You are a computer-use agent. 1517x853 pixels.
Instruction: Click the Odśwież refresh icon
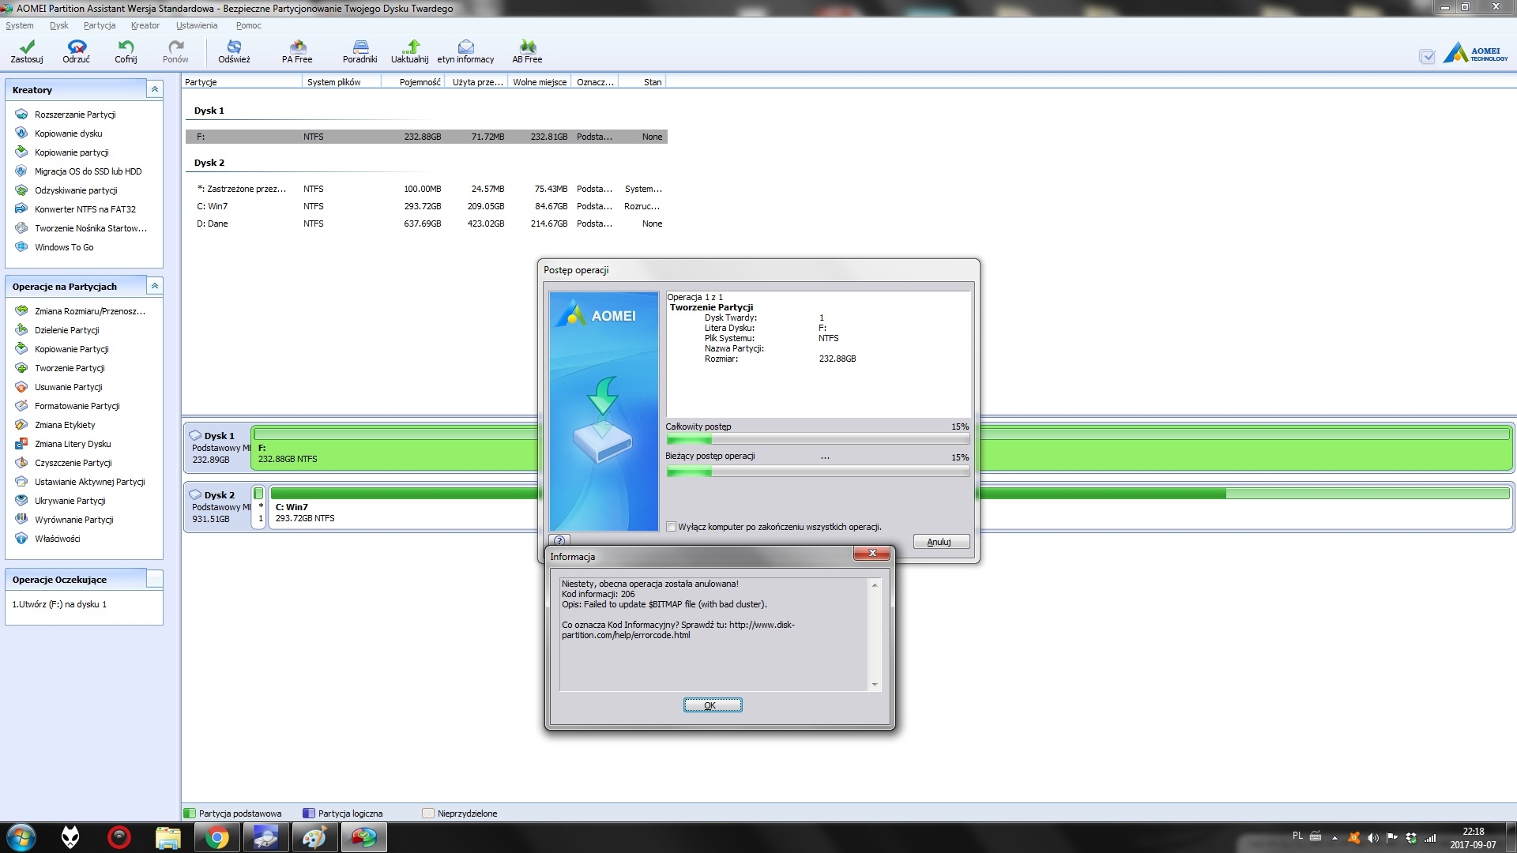(234, 51)
